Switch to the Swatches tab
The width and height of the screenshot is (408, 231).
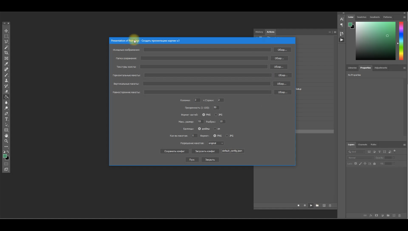point(361,17)
